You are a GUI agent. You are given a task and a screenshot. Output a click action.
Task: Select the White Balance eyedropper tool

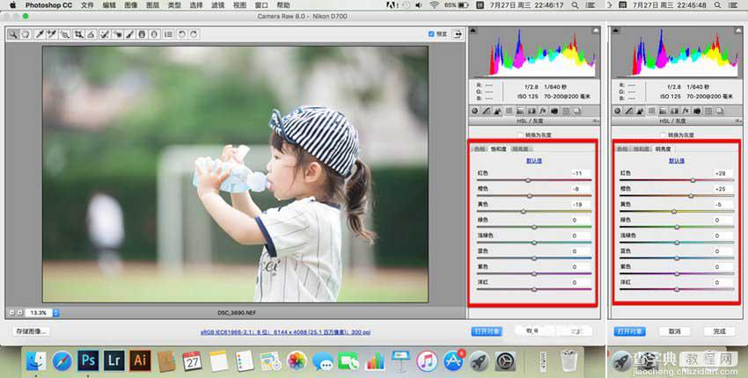(x=40, y=34)
